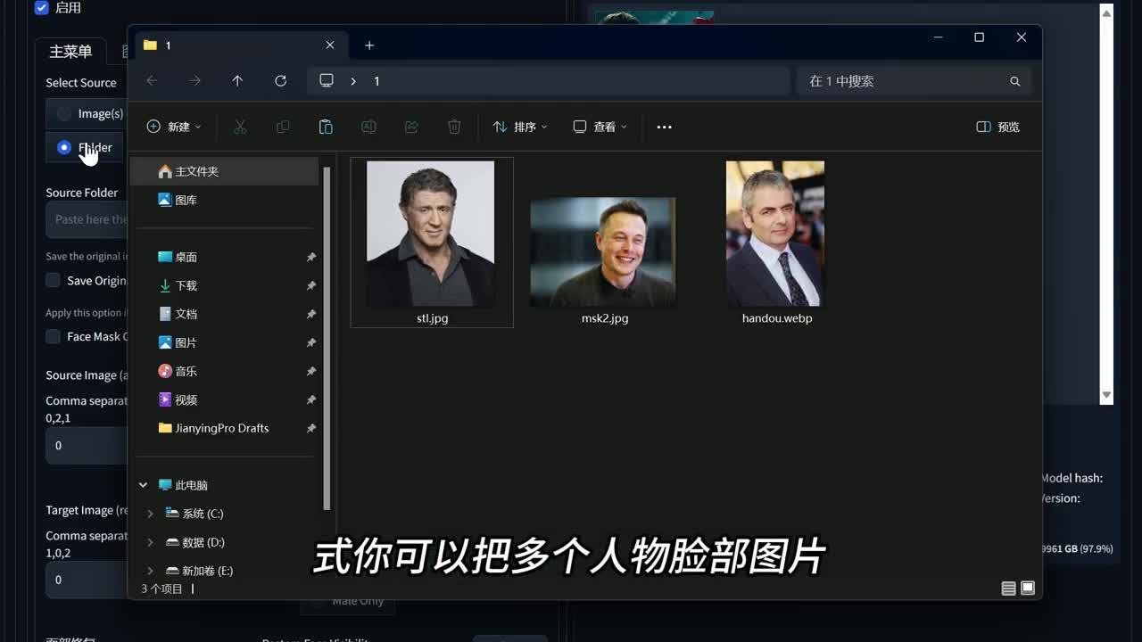Click the search magnifier icon

pos(1014,81)
